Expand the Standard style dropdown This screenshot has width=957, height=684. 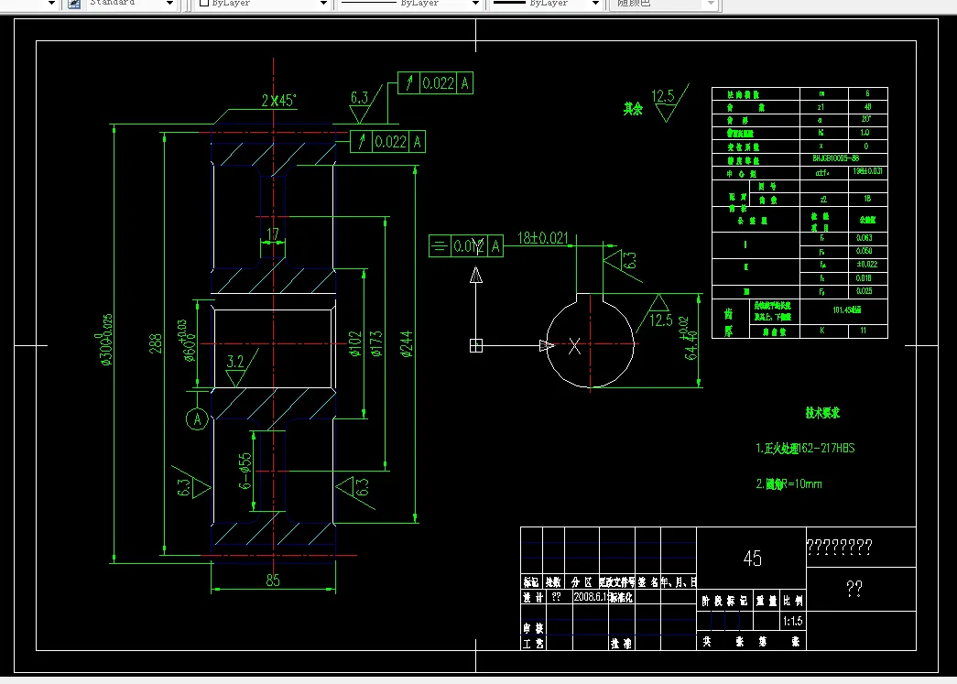coord(169,4)
